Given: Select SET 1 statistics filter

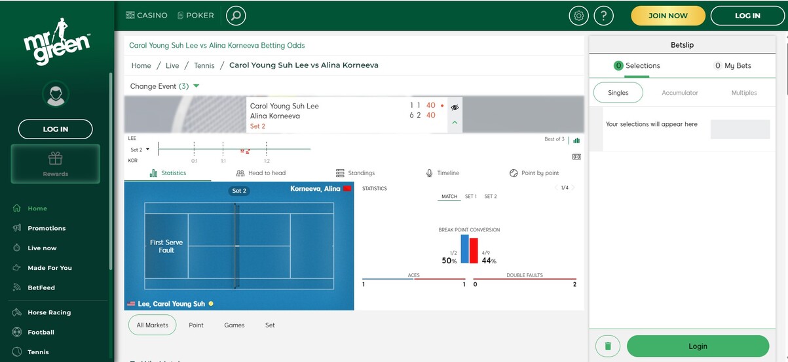Looking at the screenshot, I should tap(470, 197).
